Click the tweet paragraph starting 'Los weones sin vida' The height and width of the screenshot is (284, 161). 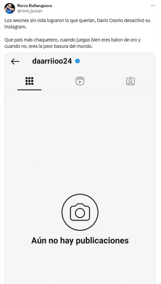(77, 23)
